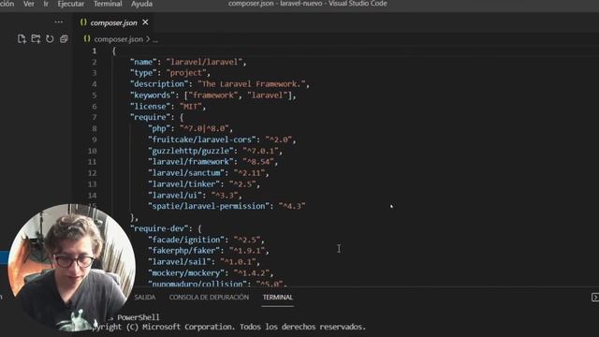This screenshot has width=599, height=337.
Task: Click "mockery/mockery" package name
Action: pos(186,273)
